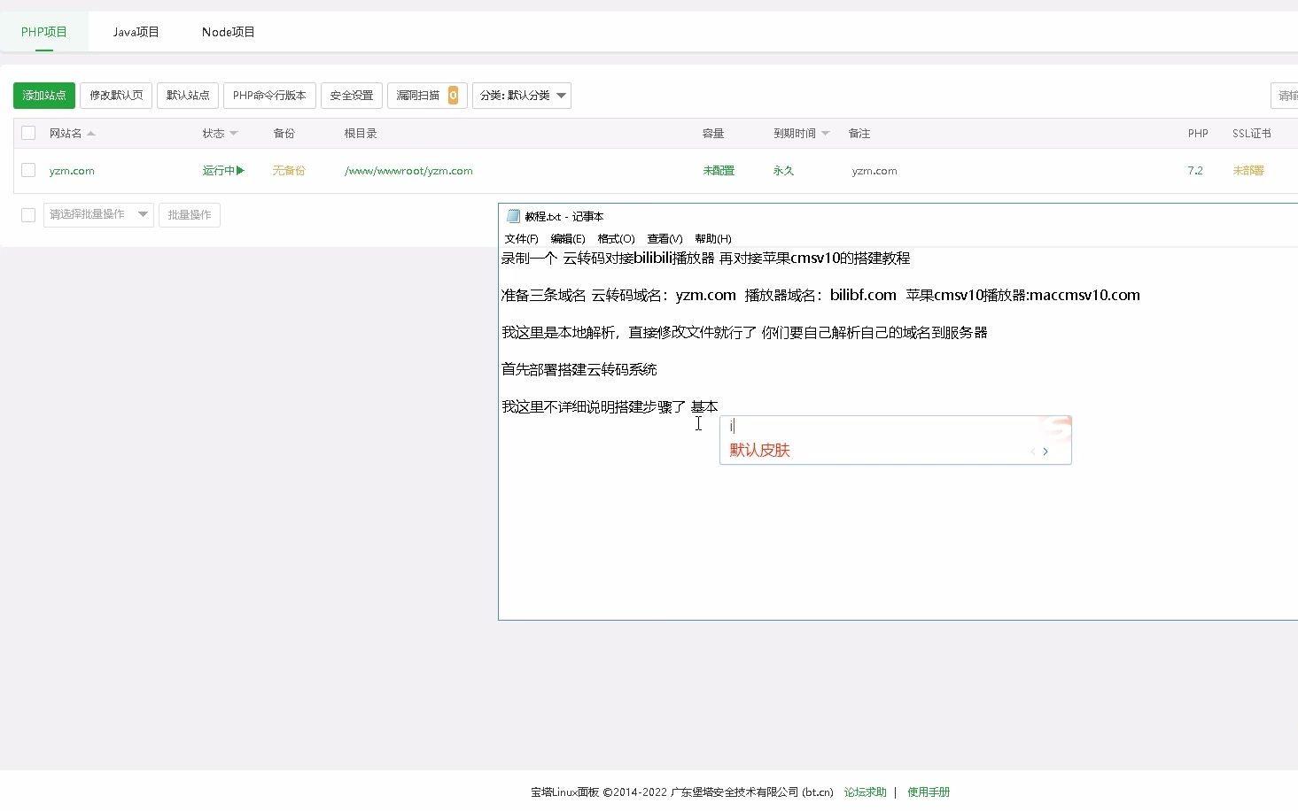The image size is (1298, 811).
Task: Sort the site list by 网站名
Action: pos(72,134)
